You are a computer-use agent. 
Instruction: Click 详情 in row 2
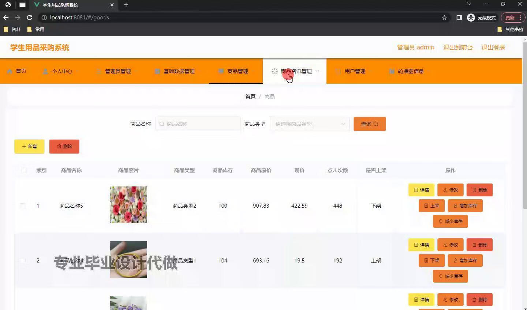(x=421, y=245)
